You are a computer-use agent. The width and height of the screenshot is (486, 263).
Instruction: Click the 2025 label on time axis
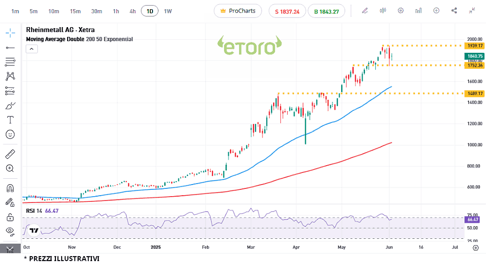[156, 247]
